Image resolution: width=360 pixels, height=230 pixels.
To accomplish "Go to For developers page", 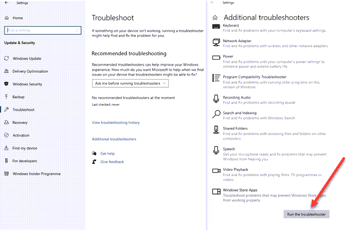I will pyautogui.click(x=25, y=161).
